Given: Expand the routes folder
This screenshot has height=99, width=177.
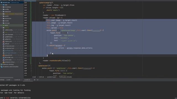Looking at the screenshot, I should coord(1,21).
